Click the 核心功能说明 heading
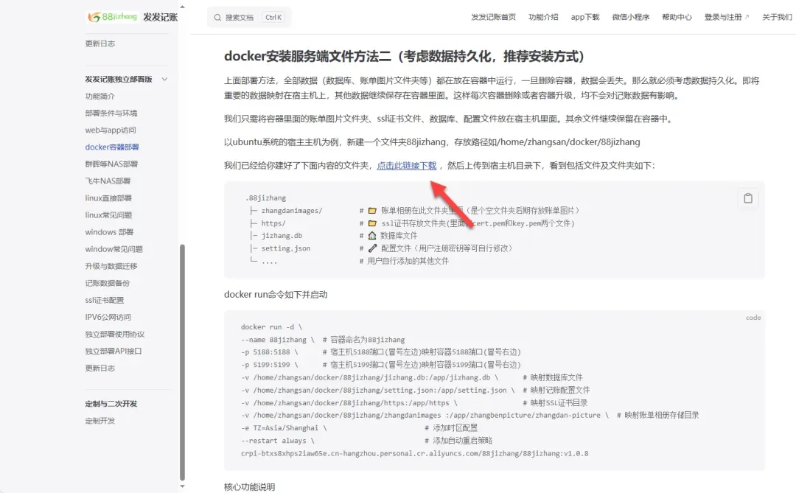 [250, 487]
